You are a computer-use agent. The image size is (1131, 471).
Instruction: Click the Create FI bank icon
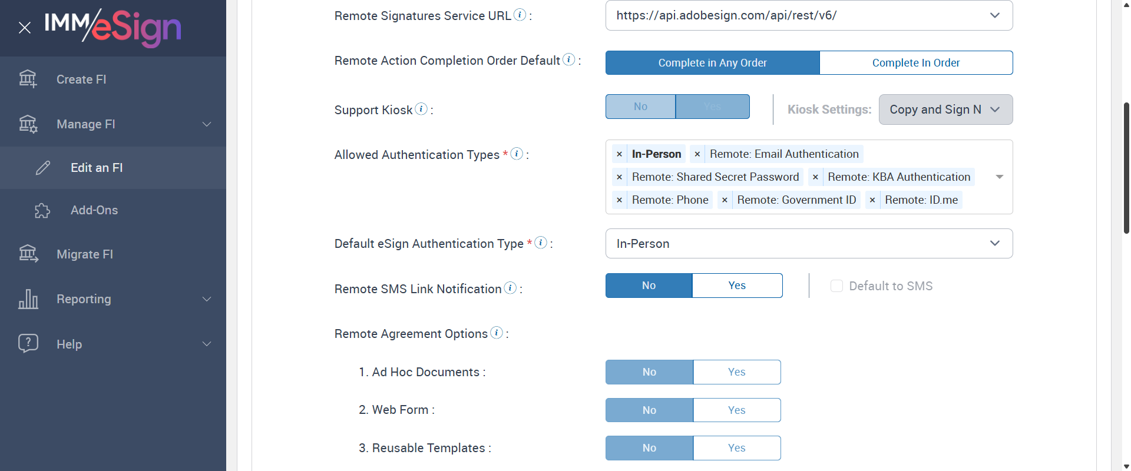point(28,78)
